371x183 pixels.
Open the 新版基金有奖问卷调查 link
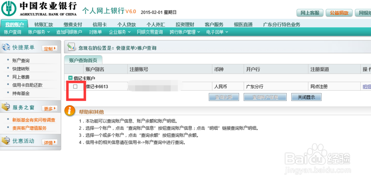(34, 120)
